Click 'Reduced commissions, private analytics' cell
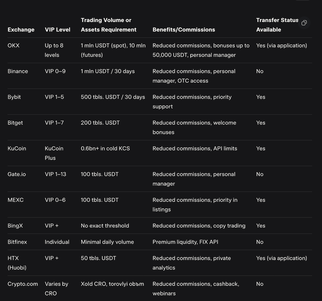This screenshot has height=301, width=322. [x=192, y=263]
